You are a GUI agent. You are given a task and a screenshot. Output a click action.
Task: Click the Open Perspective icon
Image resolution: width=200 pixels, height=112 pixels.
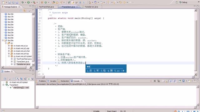177,2
